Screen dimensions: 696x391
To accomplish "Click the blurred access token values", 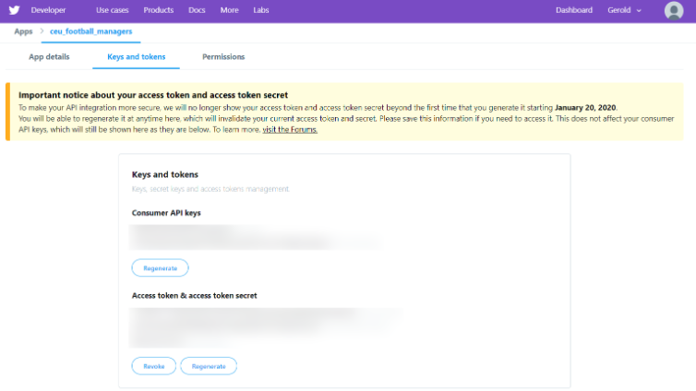I will click(267, 327).
